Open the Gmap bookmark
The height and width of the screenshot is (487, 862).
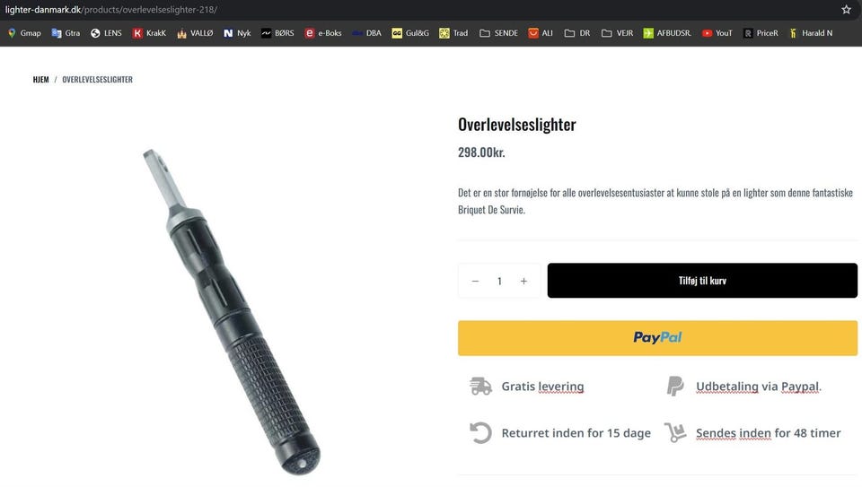click(x=24, y=33)
